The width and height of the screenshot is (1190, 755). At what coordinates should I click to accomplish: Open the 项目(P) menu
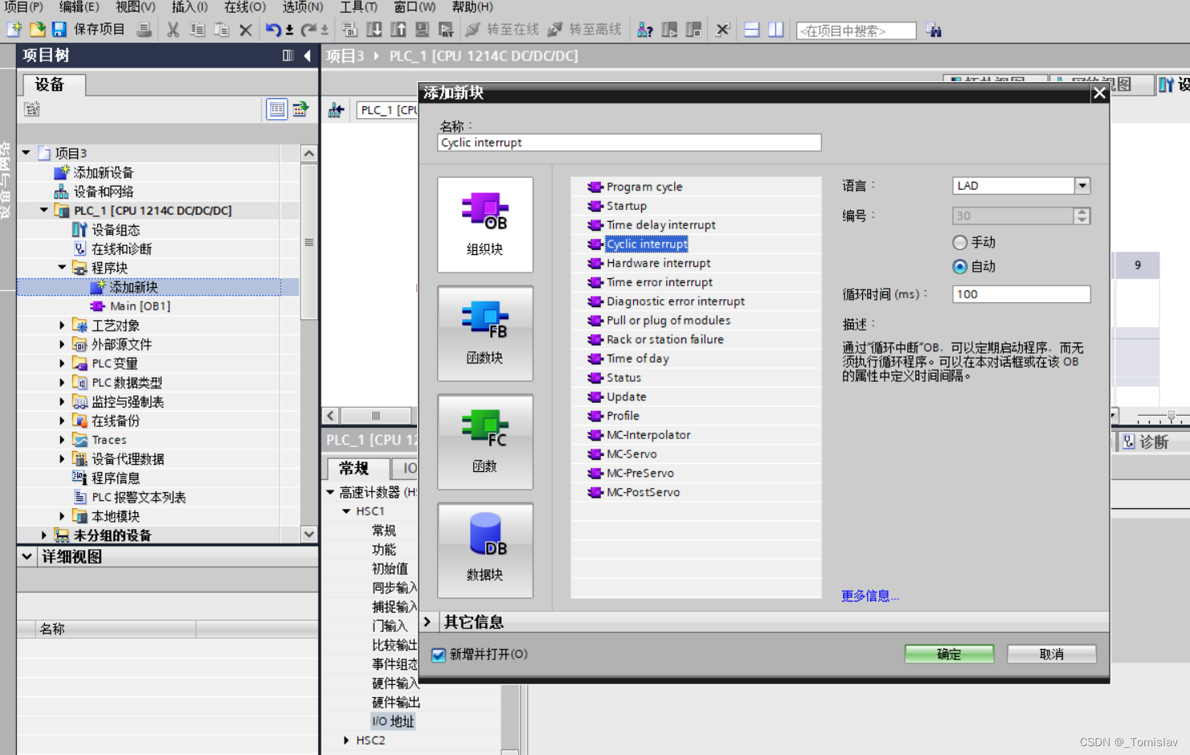[24, 7]
